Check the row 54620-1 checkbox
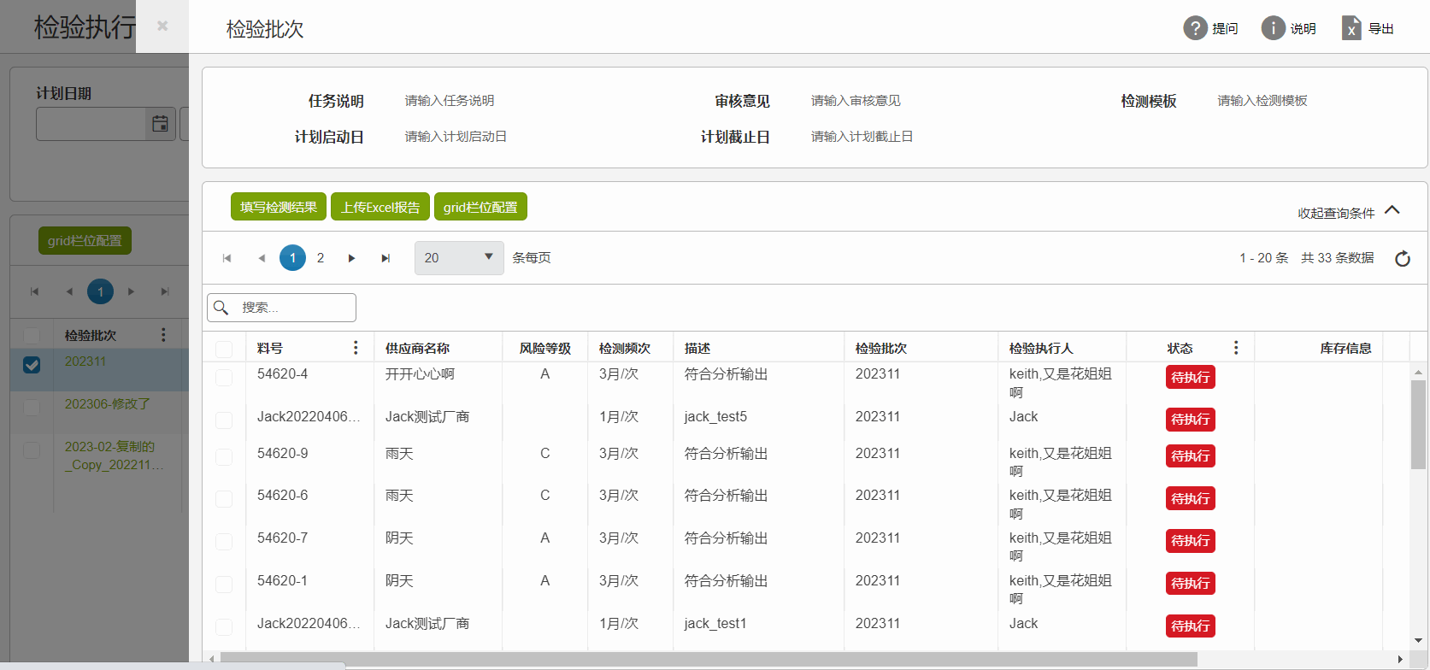Image resolution: width=1430 pixels, height=670 pixels. [x=224, y=585]
